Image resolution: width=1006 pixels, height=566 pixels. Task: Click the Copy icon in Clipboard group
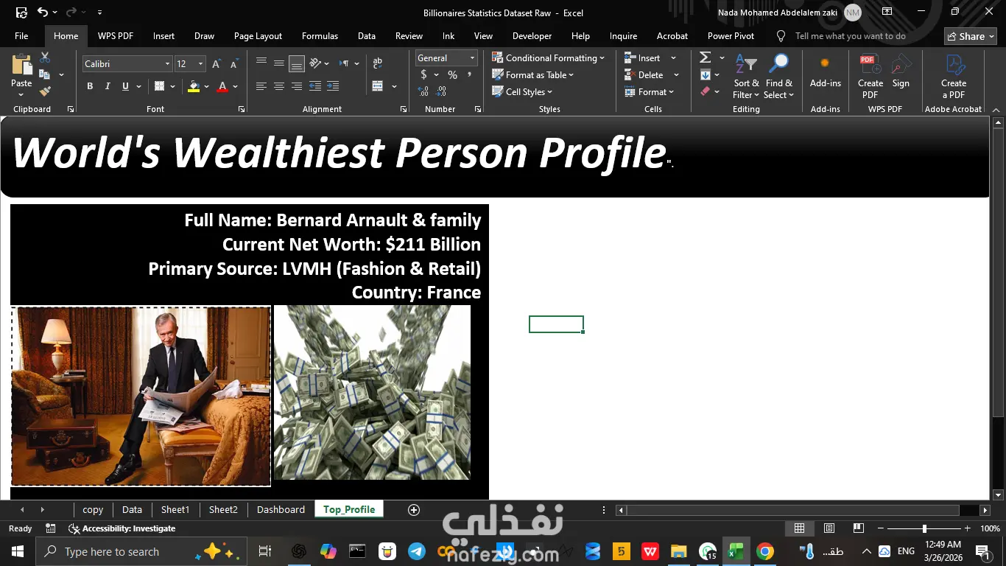(x=45, y=74)
